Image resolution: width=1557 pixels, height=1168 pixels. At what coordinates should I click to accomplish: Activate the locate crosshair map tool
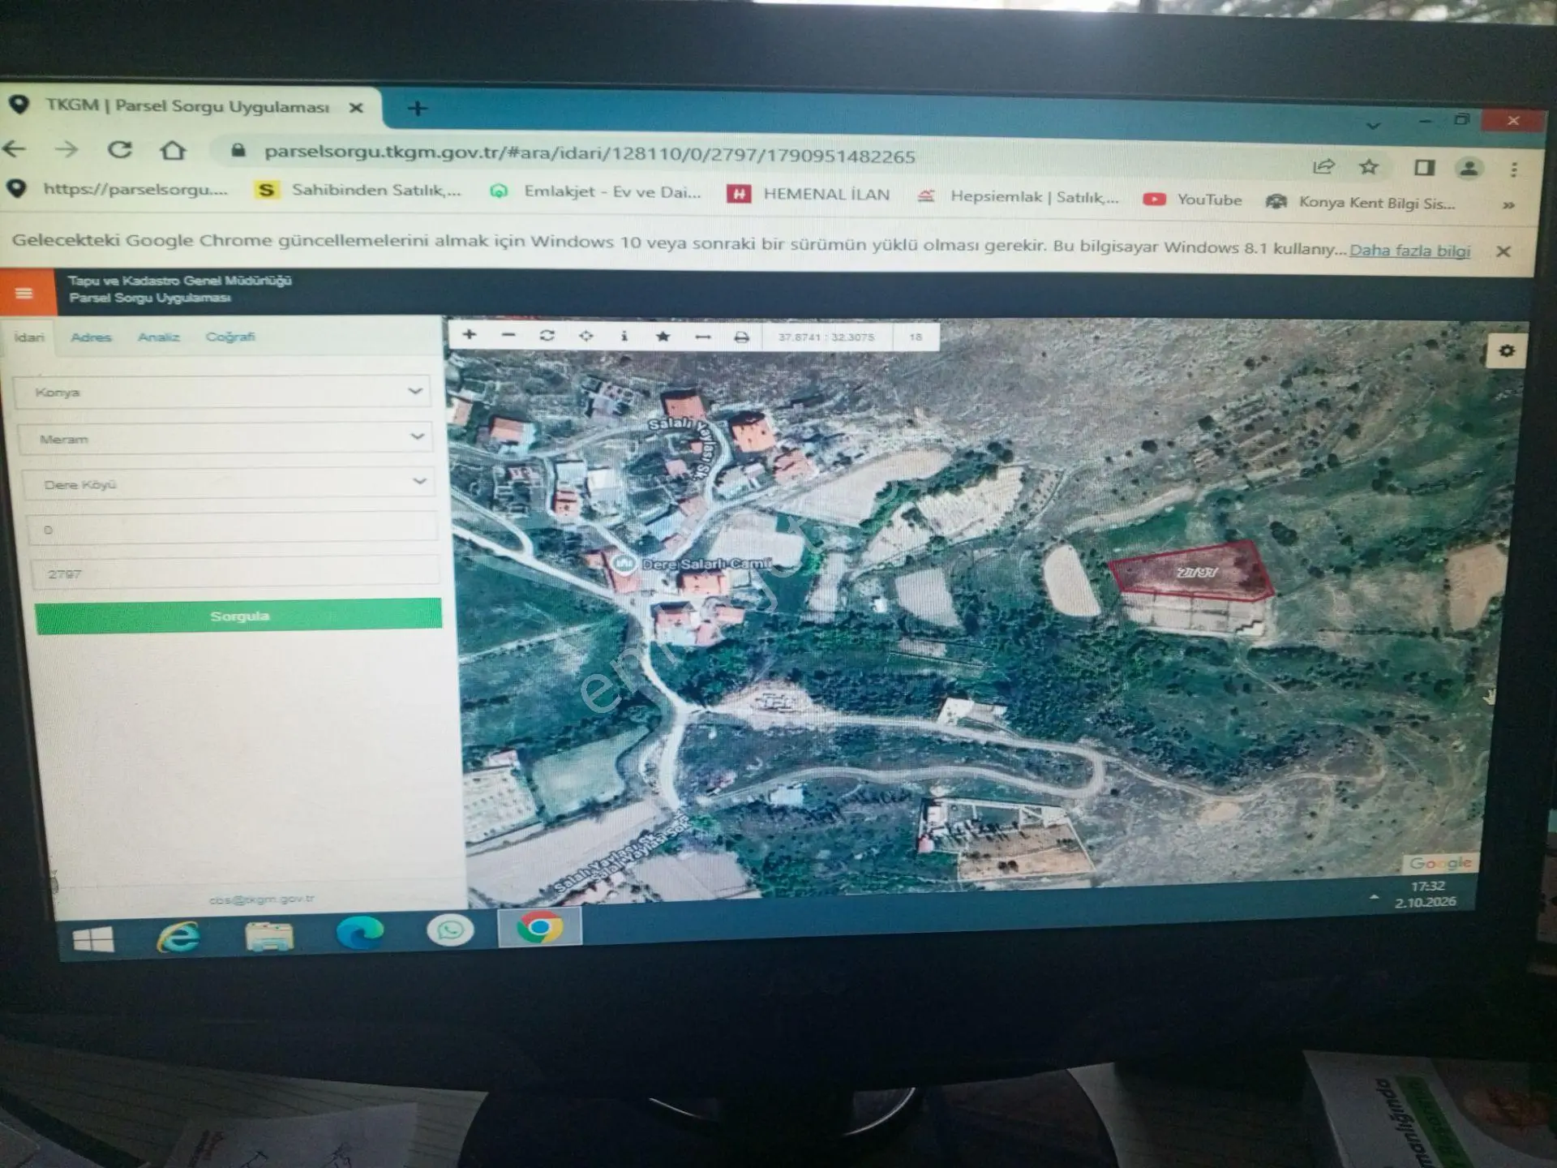(585, 336)
